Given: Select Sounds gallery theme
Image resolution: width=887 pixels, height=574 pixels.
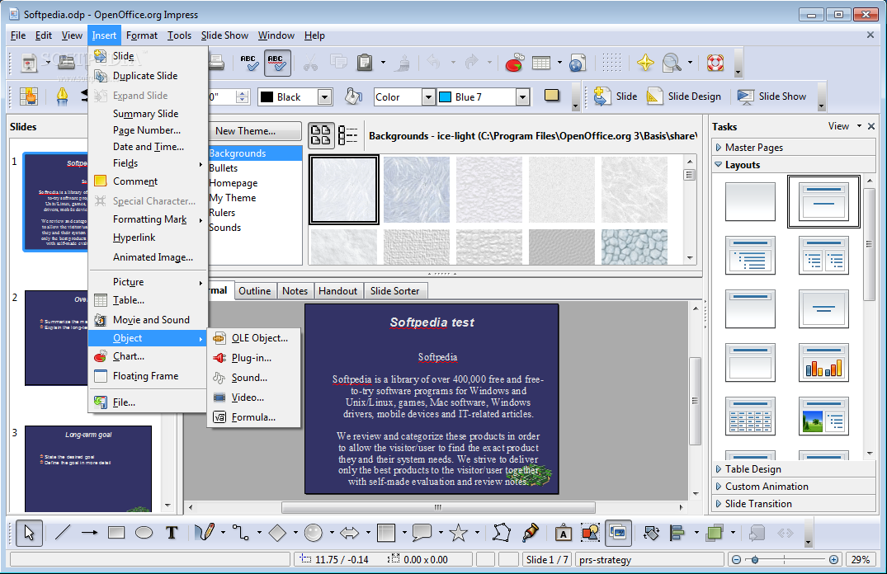Looking at the screenshot, I should coord(255,228).
